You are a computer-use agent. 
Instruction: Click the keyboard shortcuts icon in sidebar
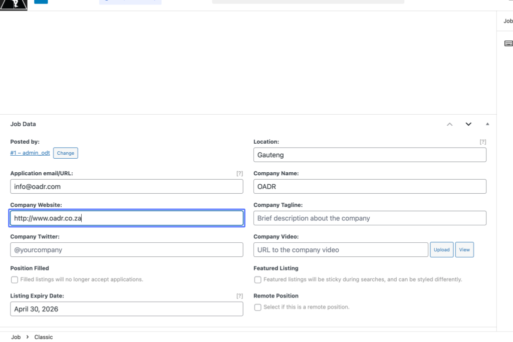508,44
